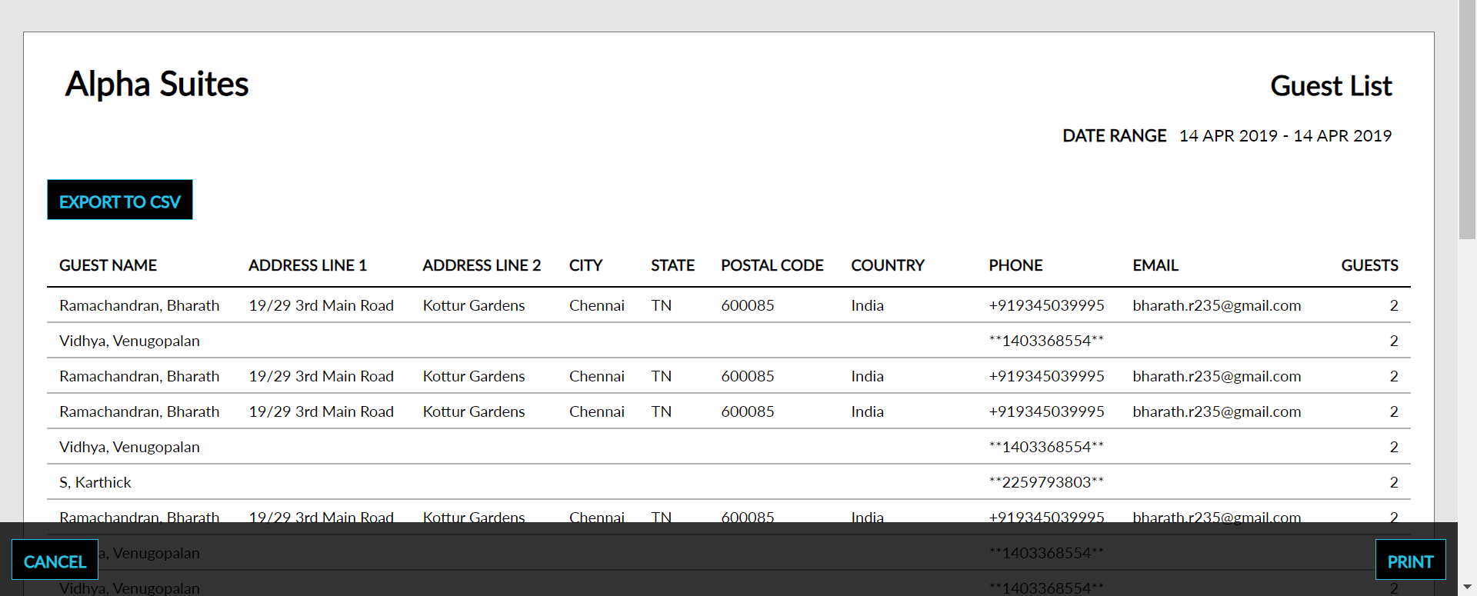Click the Guest List title
Image resolution: width=1477 pixels, height=596 pixels.
click(x=1331, y=86)
